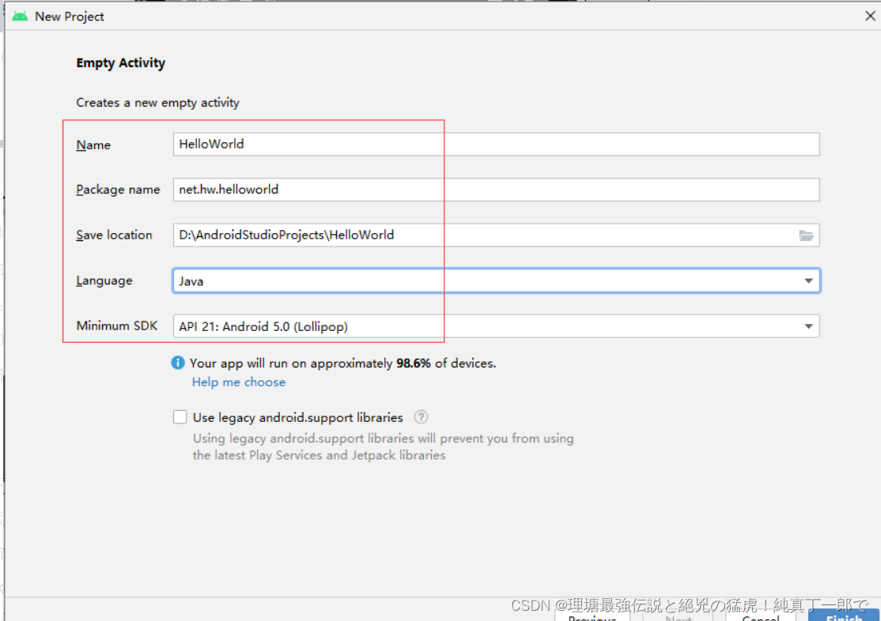The height and width of the screenshot is (621, 881).
Task: Close the New Project dialog
Action: [x=870, y=15]
